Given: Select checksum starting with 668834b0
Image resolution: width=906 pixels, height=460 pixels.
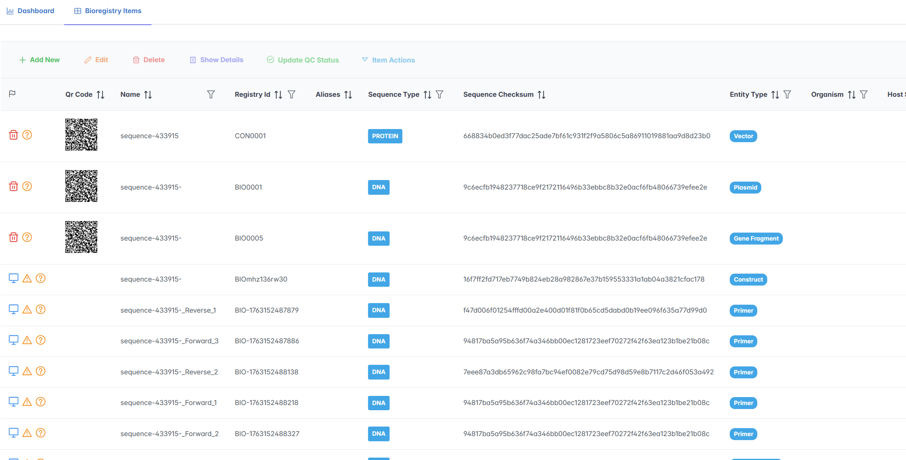Looking at the screenshot, I should click(587, 136).
